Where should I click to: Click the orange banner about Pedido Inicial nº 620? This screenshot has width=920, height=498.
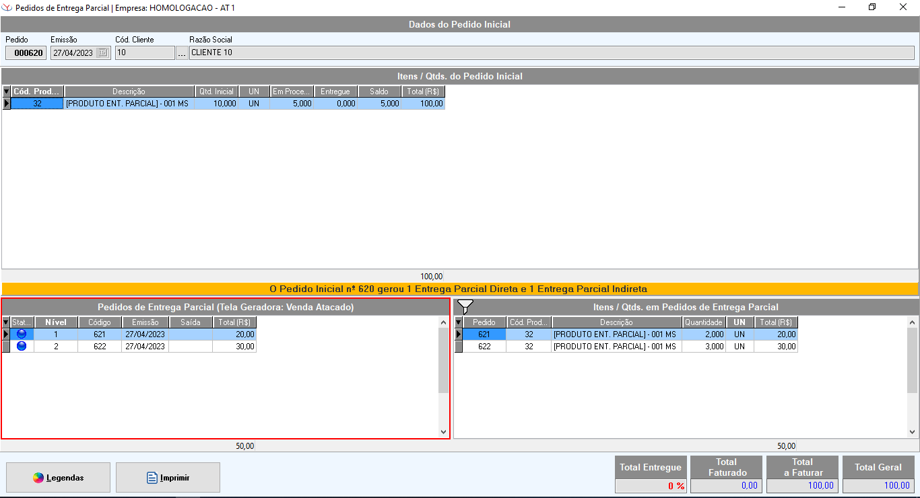460,289
